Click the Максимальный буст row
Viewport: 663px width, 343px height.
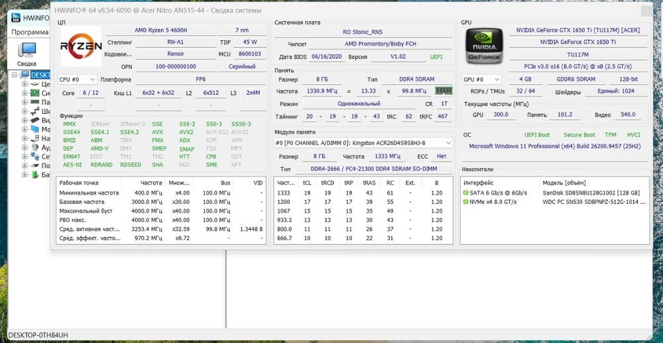tap(160, 211)
